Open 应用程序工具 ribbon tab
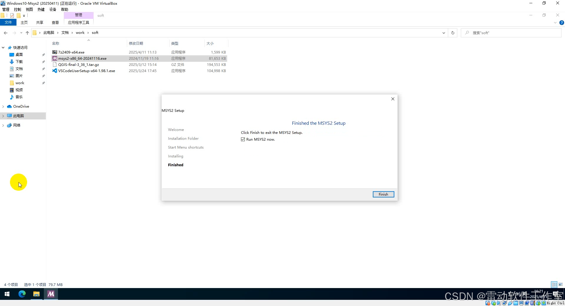Screen dimensions: 565x306 [79, 23]
